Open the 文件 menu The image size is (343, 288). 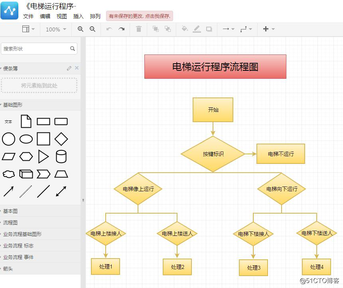pyautogui.click(x=28, y=16)
